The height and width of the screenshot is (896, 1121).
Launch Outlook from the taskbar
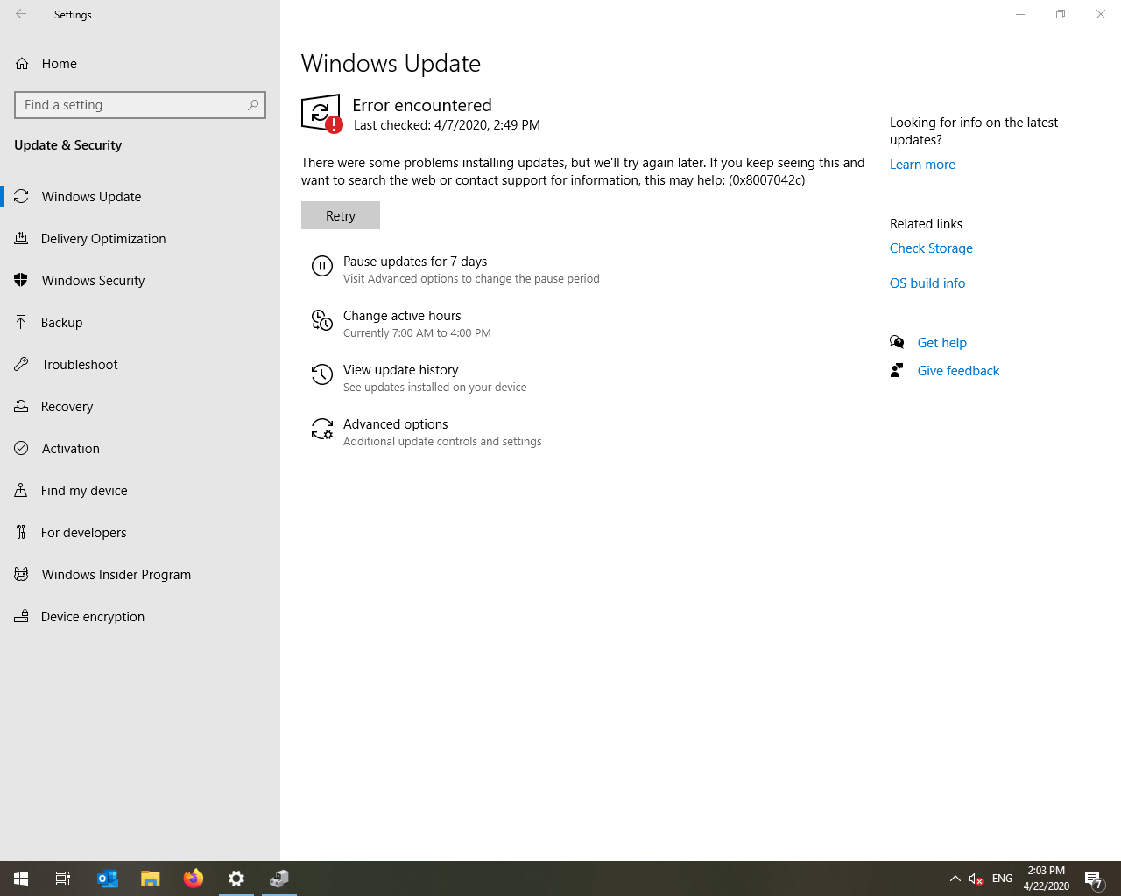click(108, 878)
